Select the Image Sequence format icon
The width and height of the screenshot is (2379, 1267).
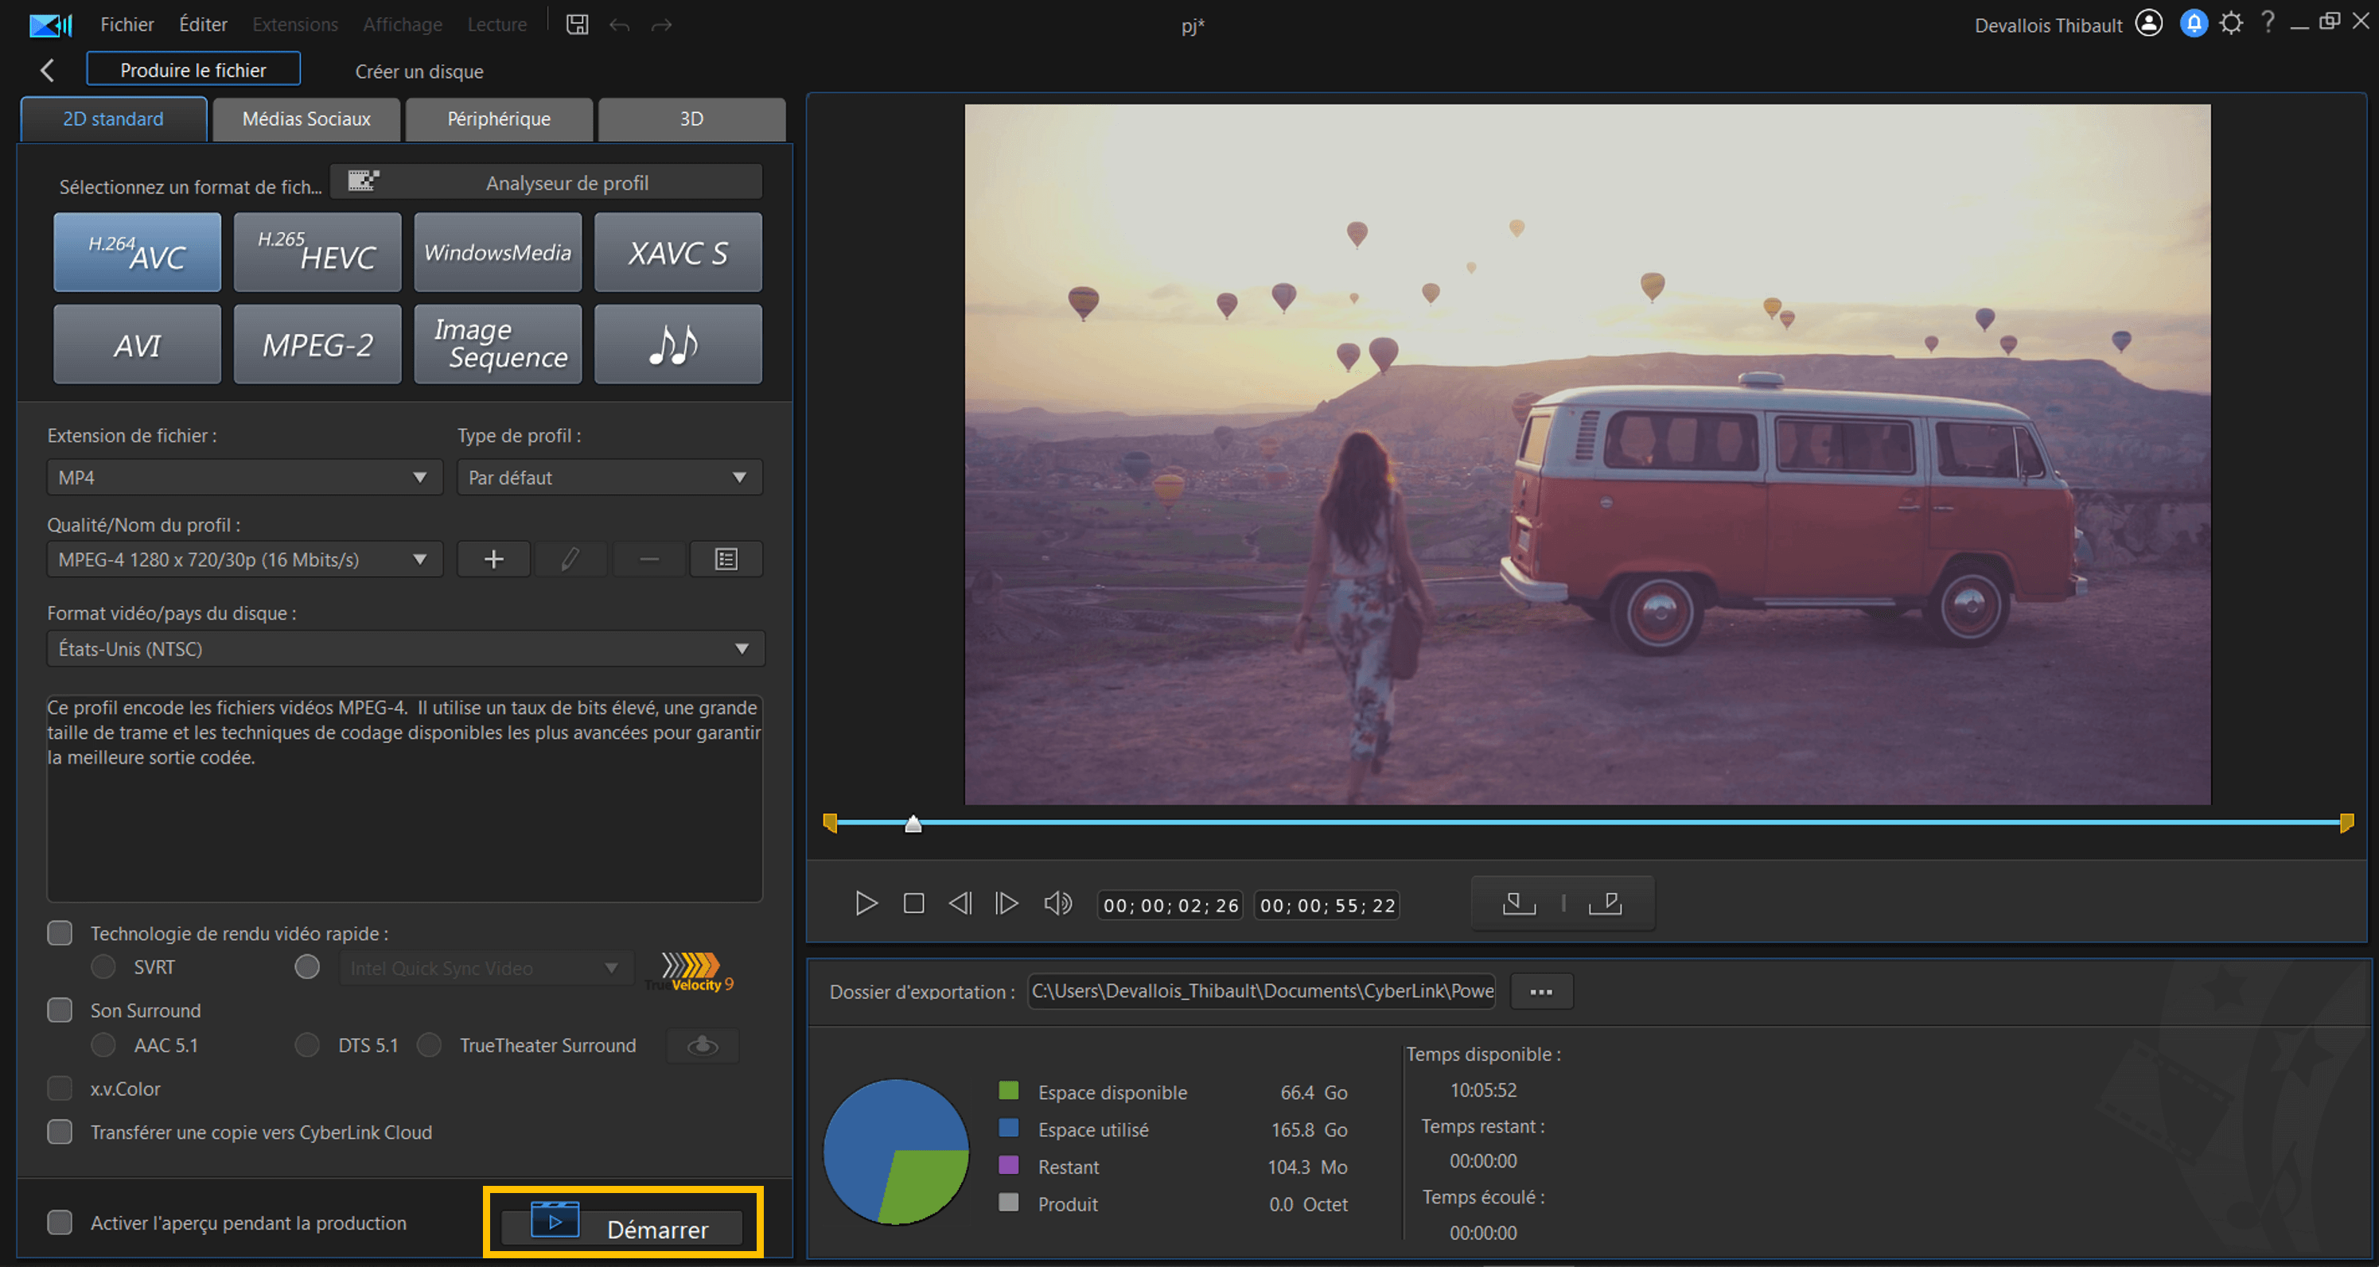tap(496, 344)
